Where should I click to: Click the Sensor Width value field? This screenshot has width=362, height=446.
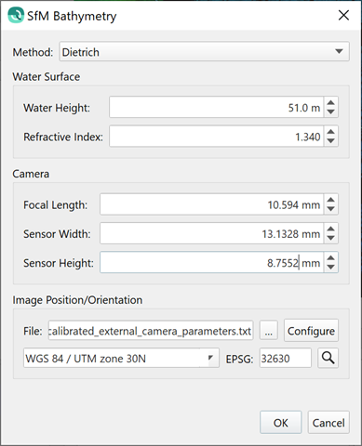(212, 233)
